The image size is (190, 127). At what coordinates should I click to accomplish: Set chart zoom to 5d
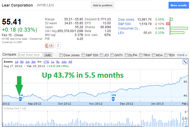point(22,62)
